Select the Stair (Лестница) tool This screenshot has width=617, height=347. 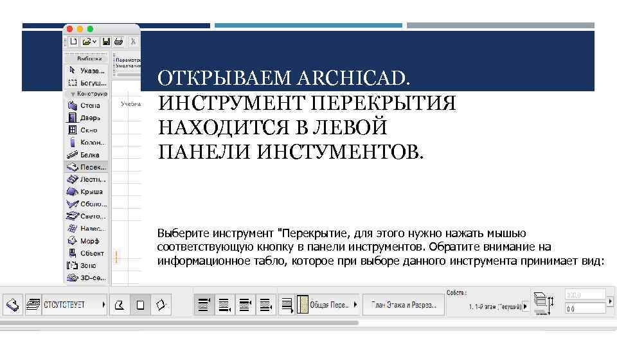(x=86, y=179)
